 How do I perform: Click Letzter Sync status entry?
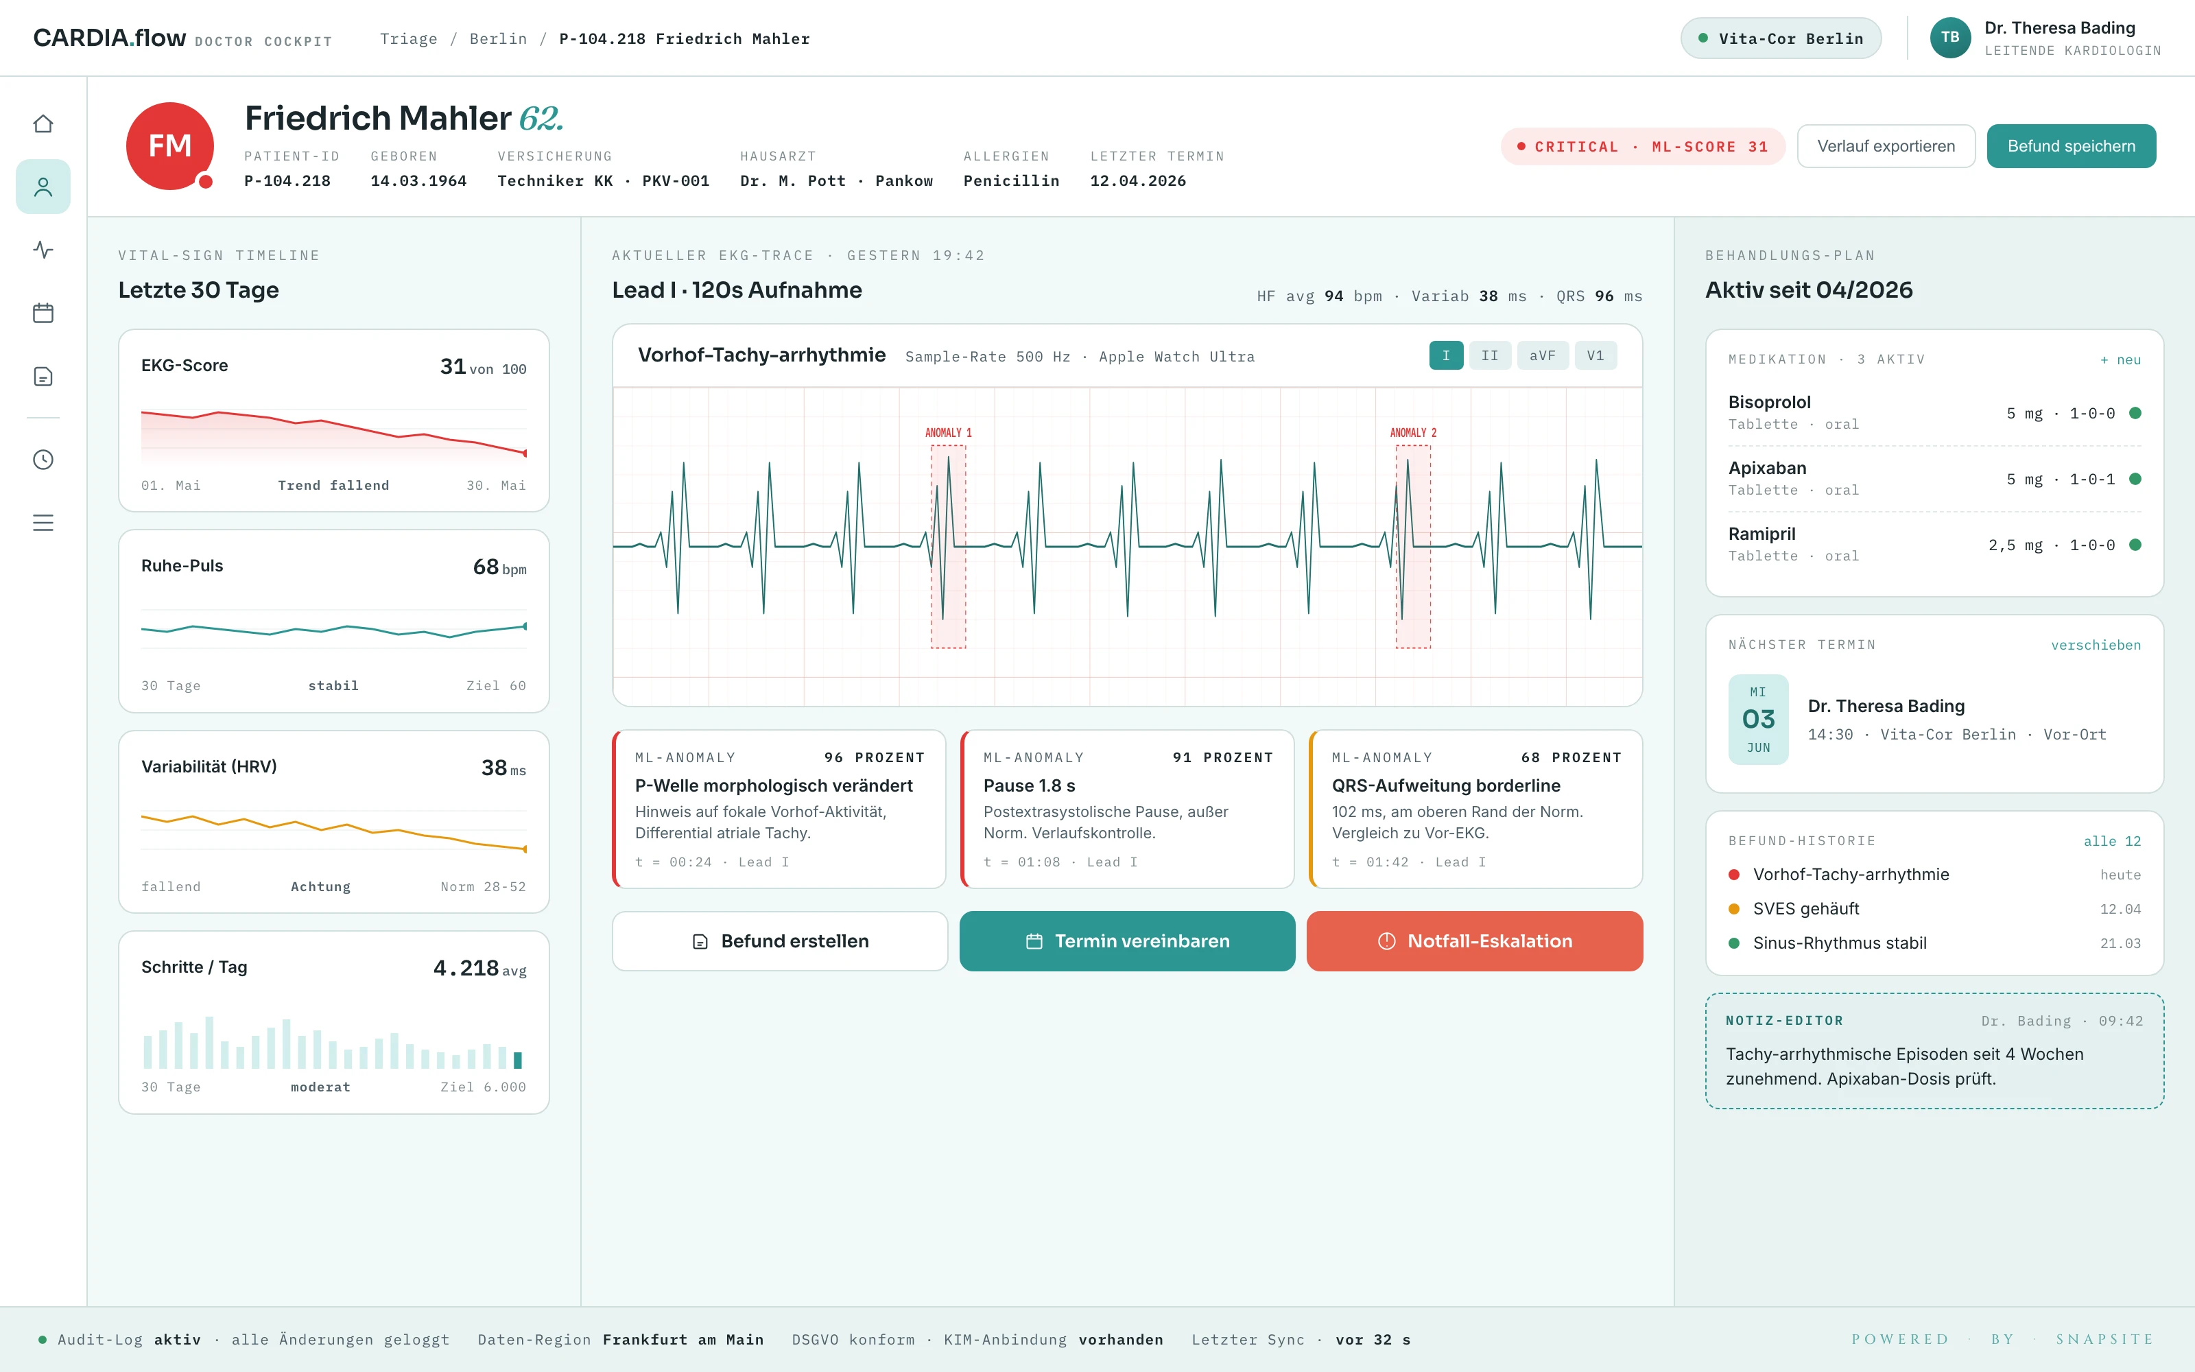(x=1301, y=1339)
